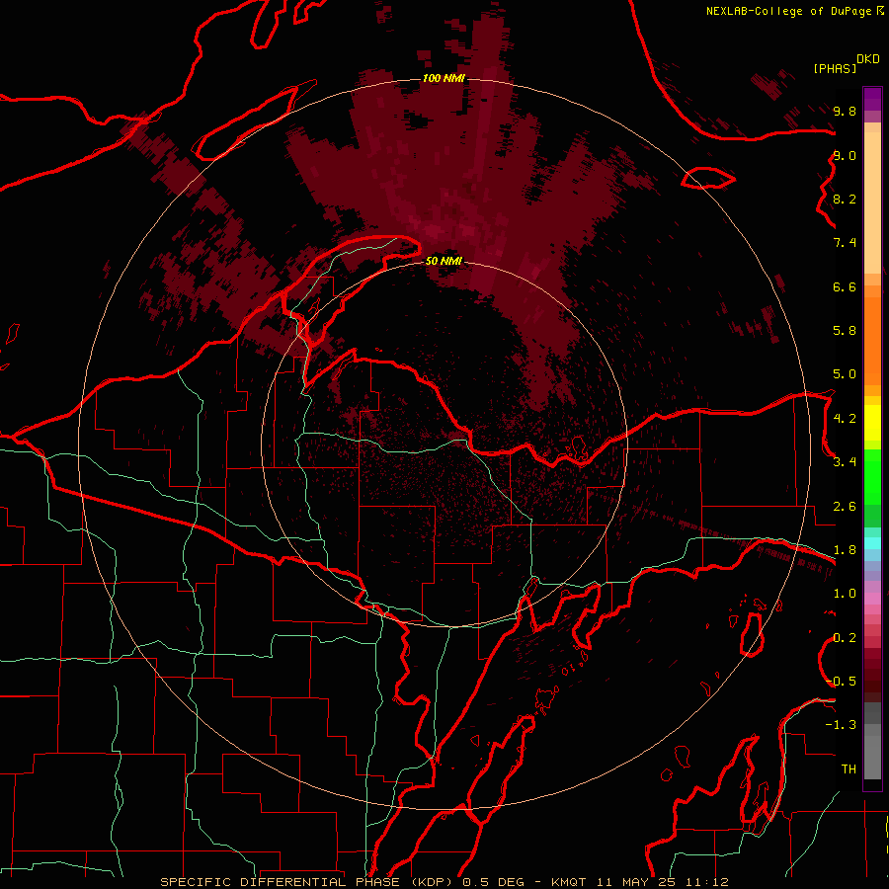Viewport: 889px width, 889px height.
Task: Click the DKD legend unit label
Action: click(x=868, y=59)
